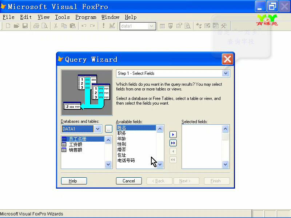Screen dimensions: 291x218
Task: Click the Print toolbar icon
Action: click(x=36, y=26)
